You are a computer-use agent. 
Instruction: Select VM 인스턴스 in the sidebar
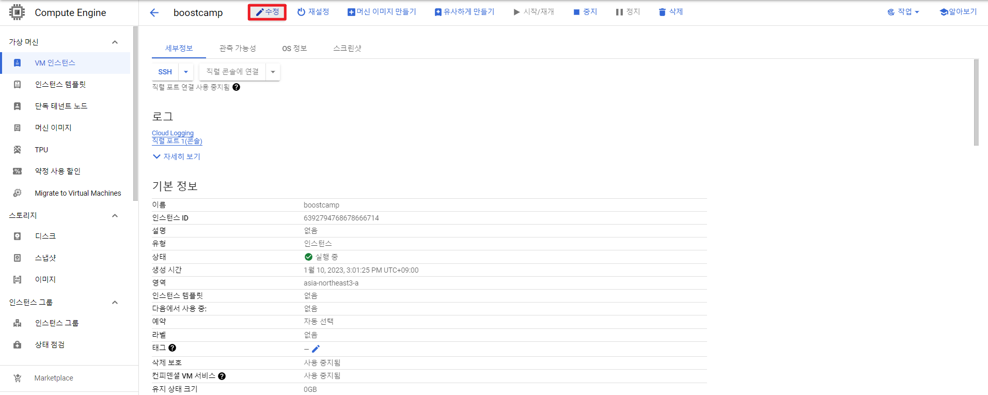(x=65, y=63)
